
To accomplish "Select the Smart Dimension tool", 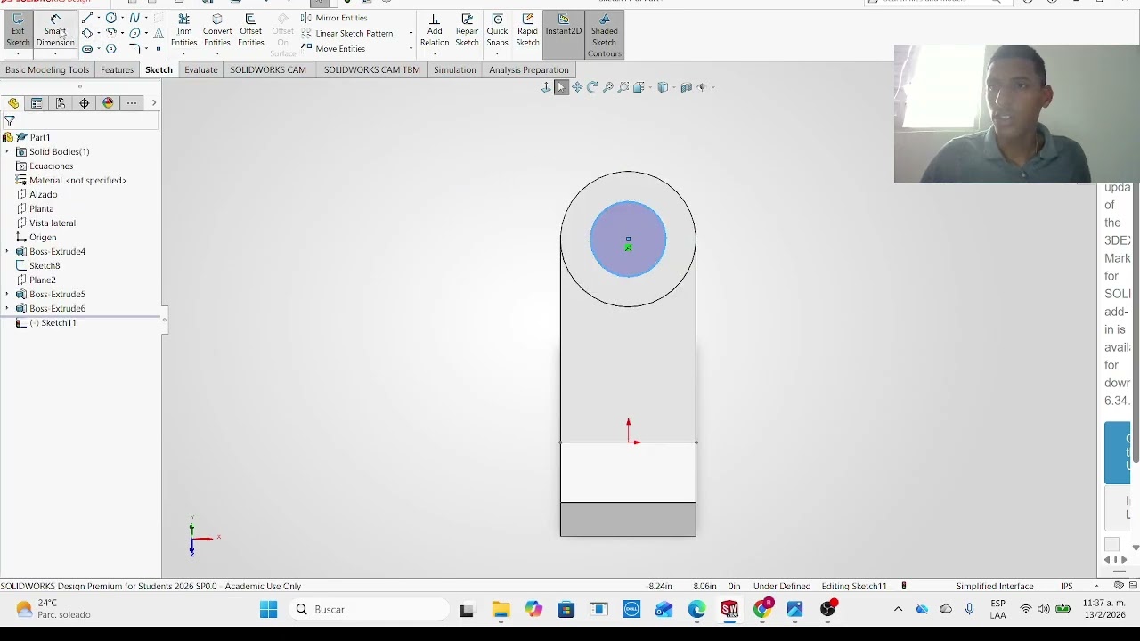I will (55, 30).
